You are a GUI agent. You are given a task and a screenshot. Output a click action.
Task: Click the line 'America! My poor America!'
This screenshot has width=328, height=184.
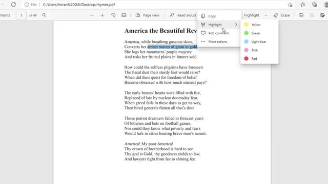tap(149, 144)
